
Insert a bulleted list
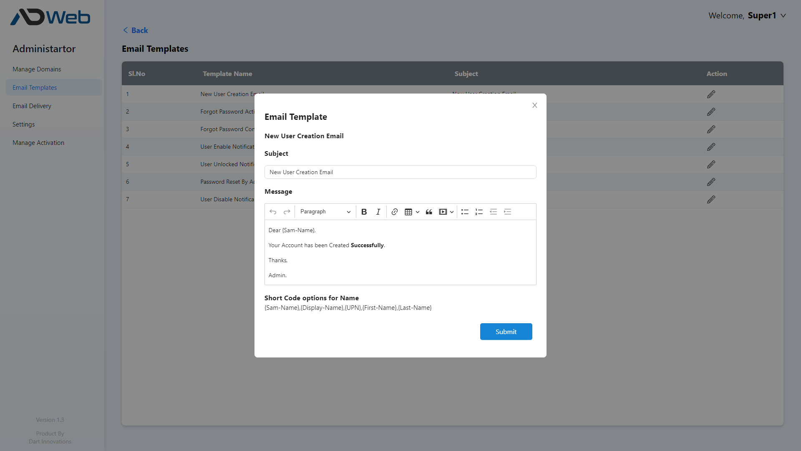point(465,212)
